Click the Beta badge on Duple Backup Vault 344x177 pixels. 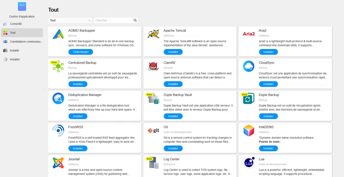pos(149,94)
